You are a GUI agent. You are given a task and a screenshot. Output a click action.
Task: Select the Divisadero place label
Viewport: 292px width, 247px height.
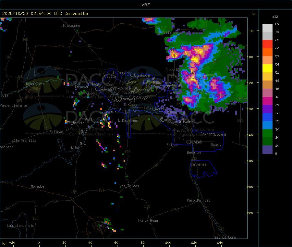[x=70, y=26]
